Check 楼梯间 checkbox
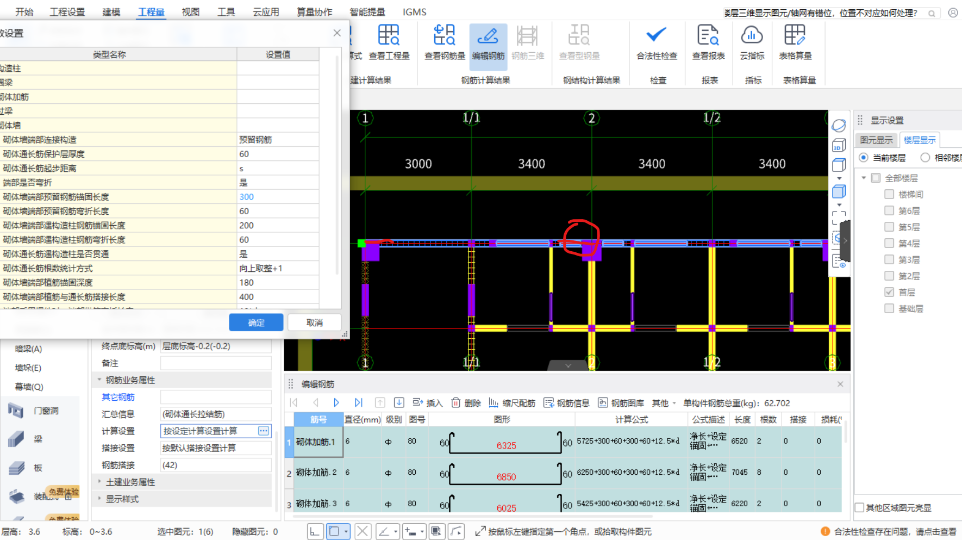Viewport: 962px width, 540px height. click(x=889, y=194)
